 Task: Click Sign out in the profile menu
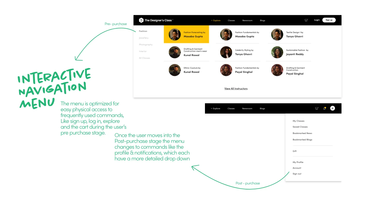(297, 174)
